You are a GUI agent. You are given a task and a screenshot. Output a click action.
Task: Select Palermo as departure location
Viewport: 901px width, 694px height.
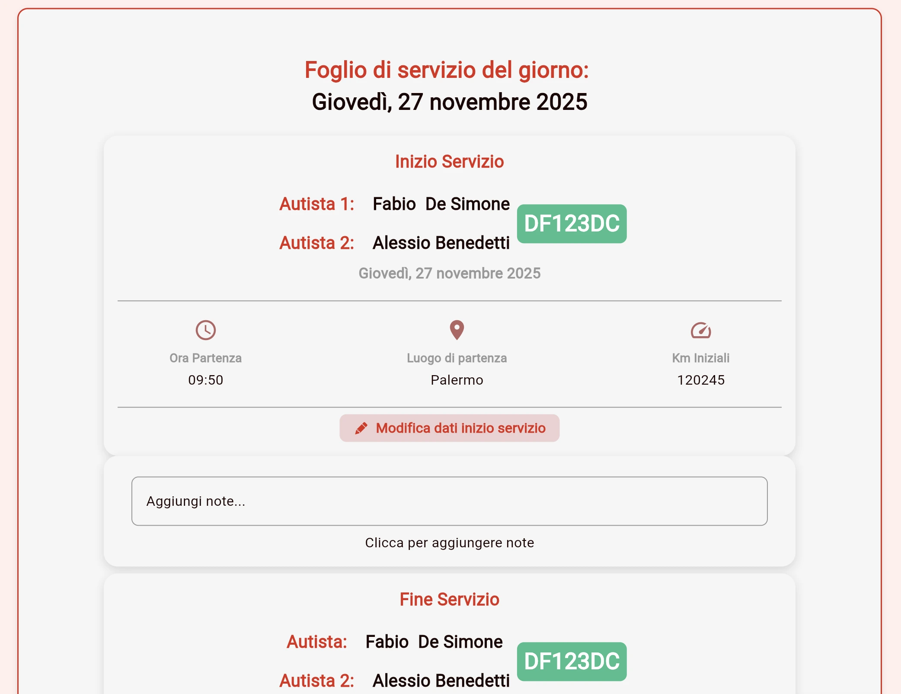[457, 380]
